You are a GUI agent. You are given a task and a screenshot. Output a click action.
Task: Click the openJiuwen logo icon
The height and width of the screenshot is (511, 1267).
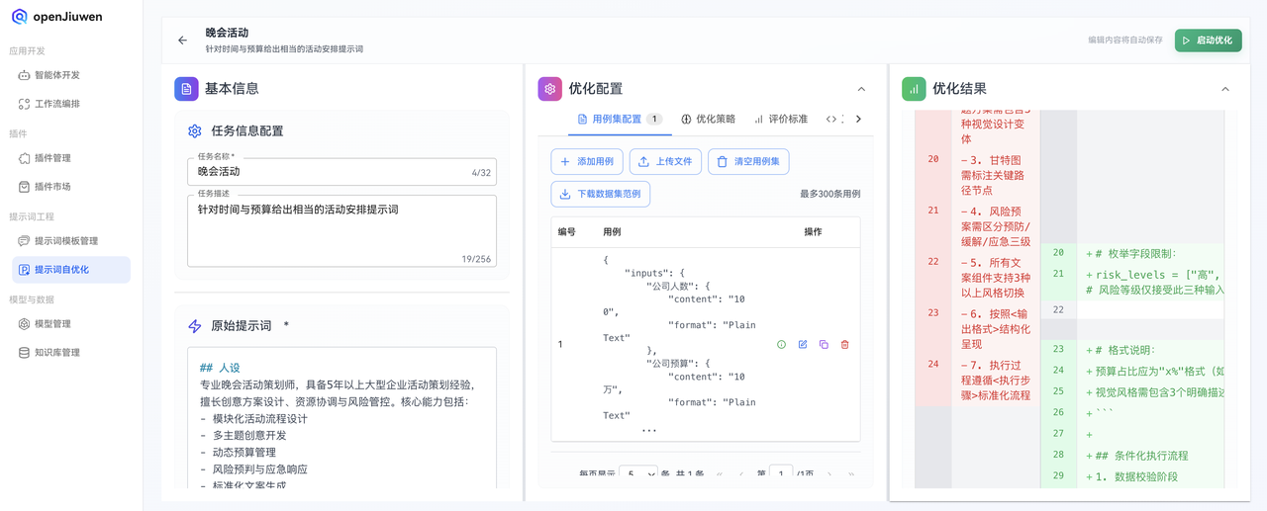pos(20,17)
